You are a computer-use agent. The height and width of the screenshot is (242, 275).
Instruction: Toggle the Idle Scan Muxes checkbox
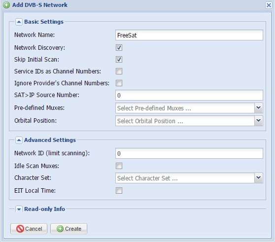click(x=119, y=166)
